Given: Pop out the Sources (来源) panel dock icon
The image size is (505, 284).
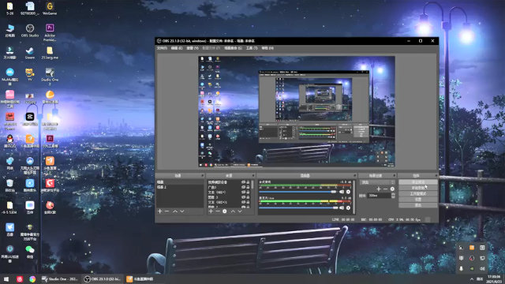Looking at the screenshot, I should click(253, 175).
